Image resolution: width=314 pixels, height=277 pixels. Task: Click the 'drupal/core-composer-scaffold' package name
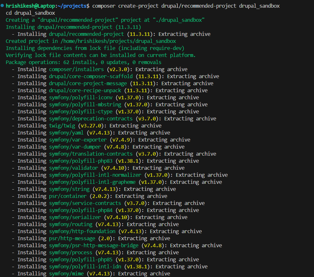pyautogui.click(x=91, y=76)
